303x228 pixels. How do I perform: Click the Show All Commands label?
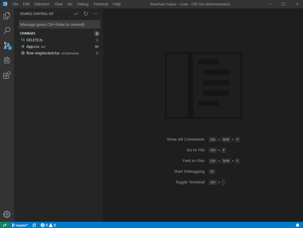185,139
